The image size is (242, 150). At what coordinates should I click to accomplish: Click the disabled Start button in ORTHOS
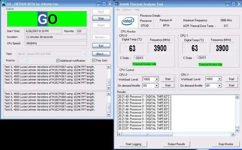pos(101,12)
